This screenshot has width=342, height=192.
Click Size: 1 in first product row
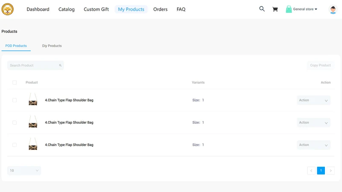(x=198, y=100)
